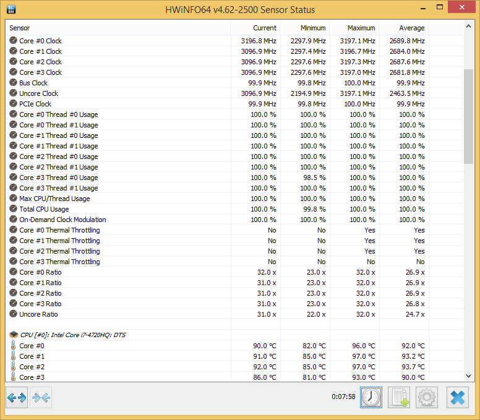Screen dimensions: 480x420
Task: Click the CPU [#0]: Intel Core i7-4720HQ: DTS header
Action: click(x=72, y=335)
